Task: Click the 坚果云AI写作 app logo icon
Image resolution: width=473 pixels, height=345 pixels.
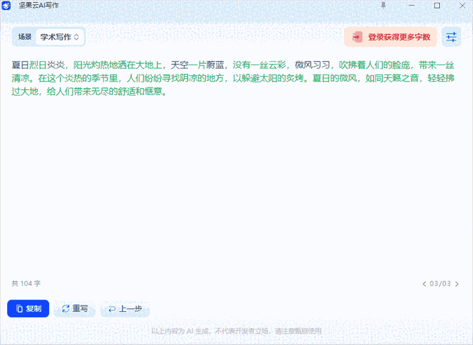Action: [6, 5]
